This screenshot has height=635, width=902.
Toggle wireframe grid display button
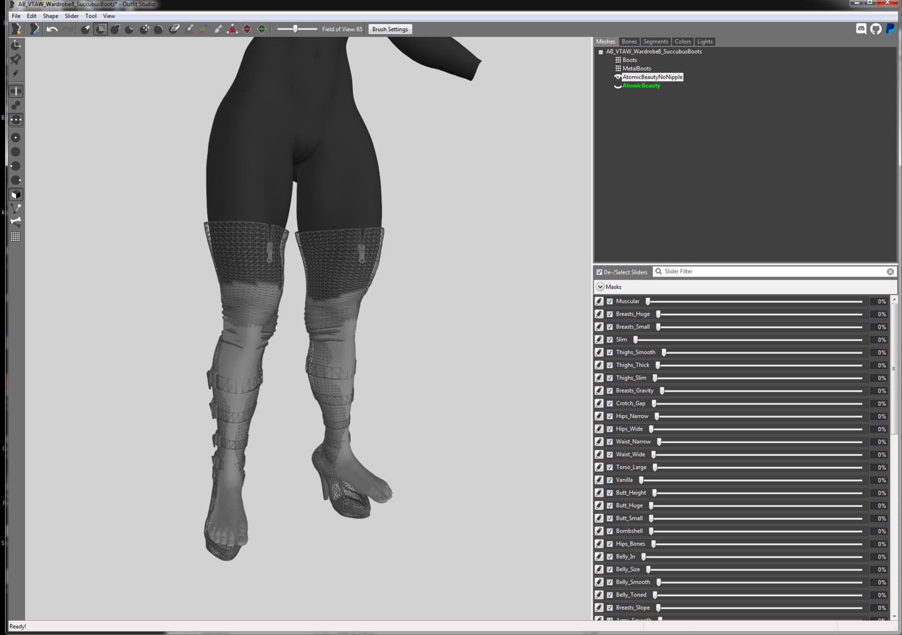[x=16, y=237]
